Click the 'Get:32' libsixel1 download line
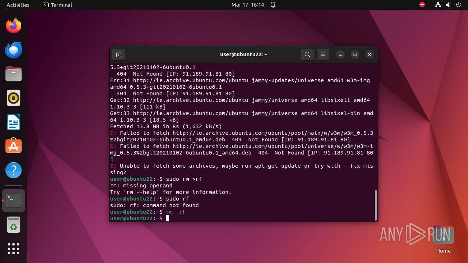This screenshot has width=468, height=263. point(240,103)
